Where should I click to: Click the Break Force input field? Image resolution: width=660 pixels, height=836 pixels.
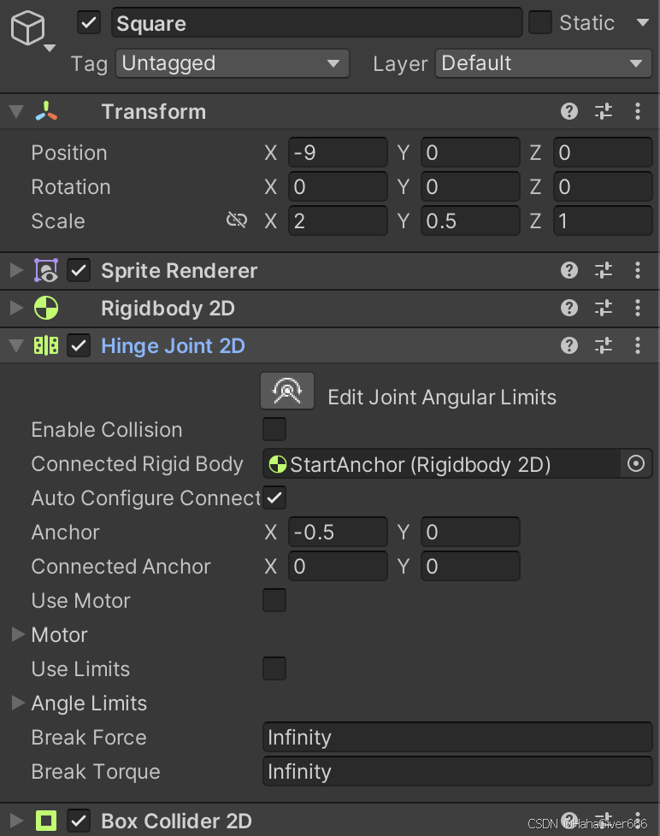pyautogui.click(x=457, y=737)
